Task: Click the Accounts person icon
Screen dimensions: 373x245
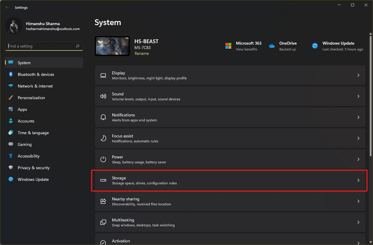Action: pyautogui.click(x=11, y=121)
